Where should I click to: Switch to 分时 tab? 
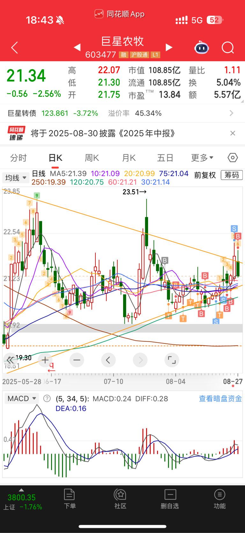coord(19,158)
